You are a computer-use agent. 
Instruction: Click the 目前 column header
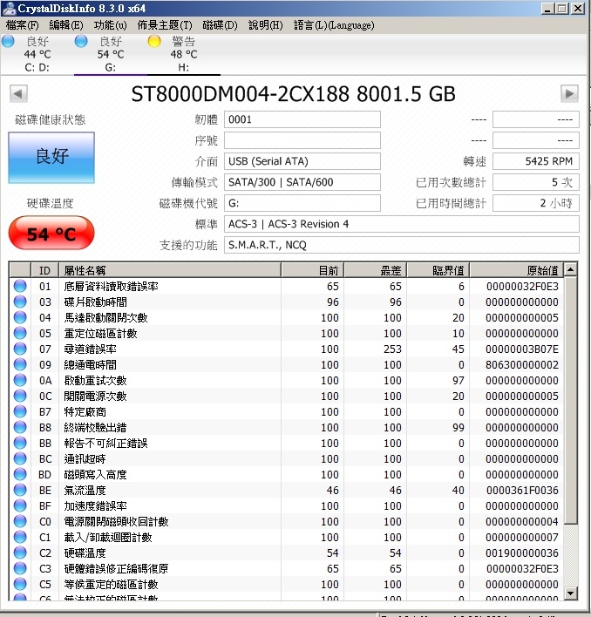313,270
